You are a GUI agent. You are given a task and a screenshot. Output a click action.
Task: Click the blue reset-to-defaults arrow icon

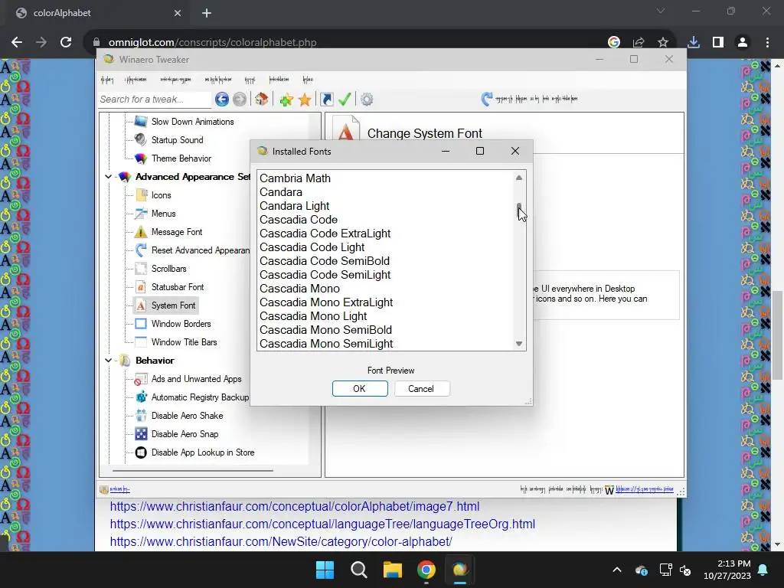[x=486, y=99]
